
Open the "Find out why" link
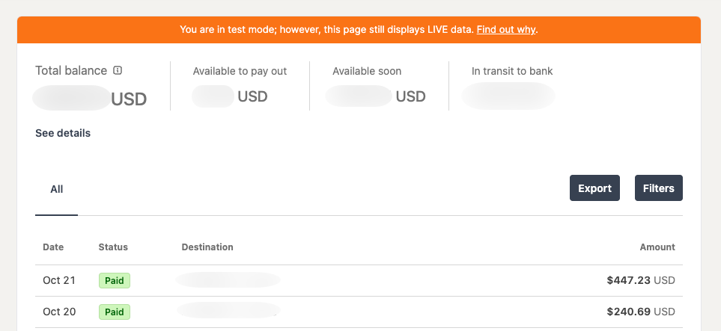coord(506,30)
